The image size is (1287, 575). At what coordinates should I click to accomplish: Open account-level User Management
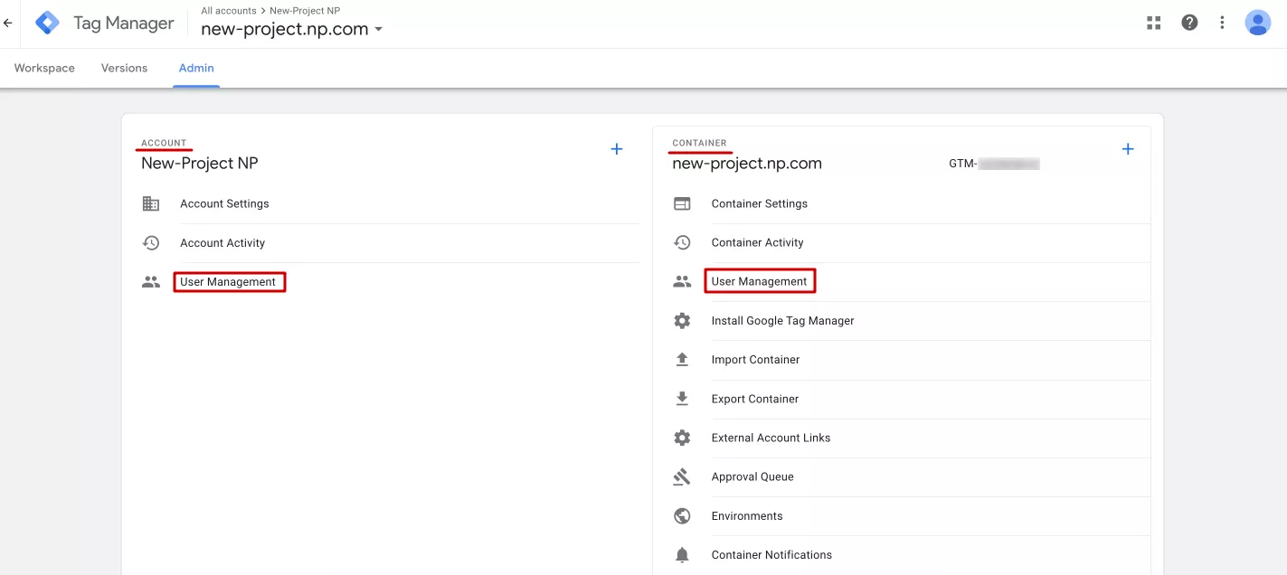(228, 282)
